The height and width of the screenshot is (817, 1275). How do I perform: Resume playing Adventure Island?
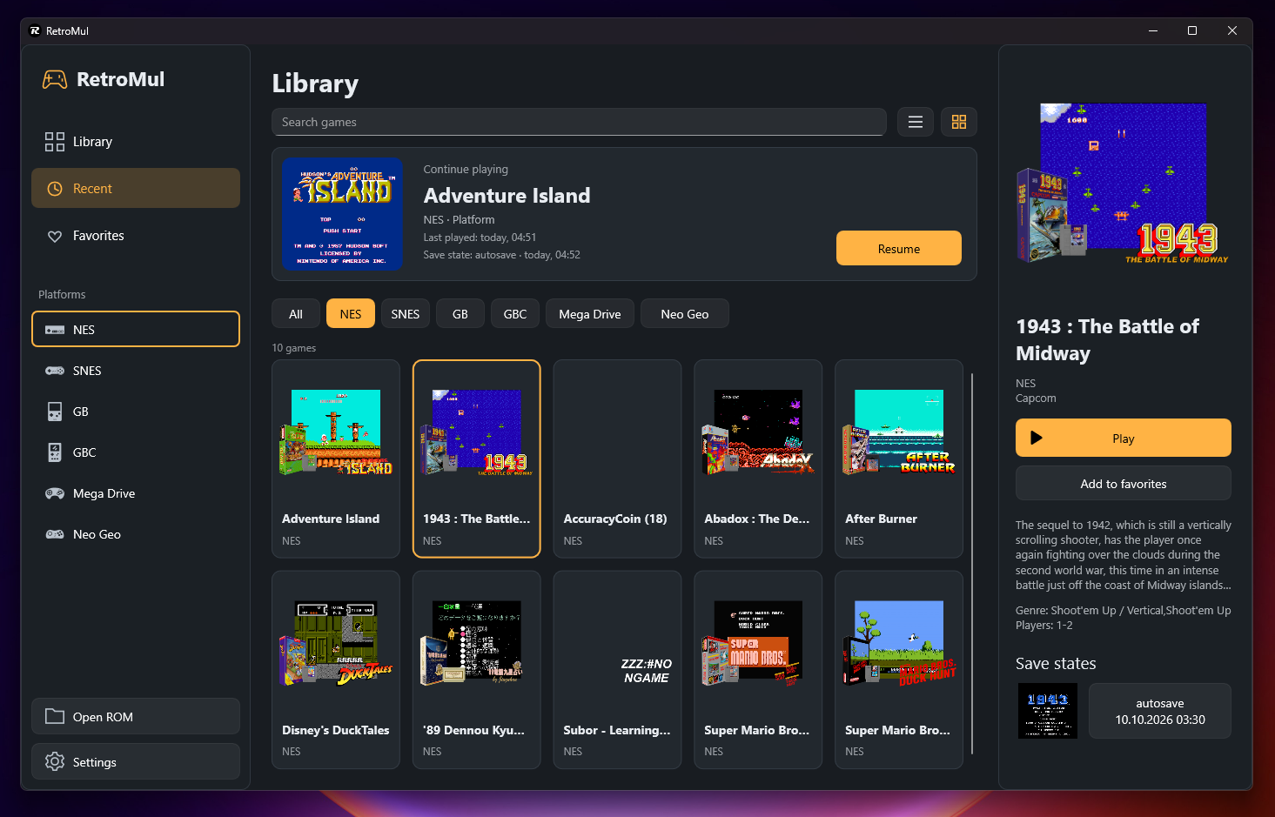[899, 249]
